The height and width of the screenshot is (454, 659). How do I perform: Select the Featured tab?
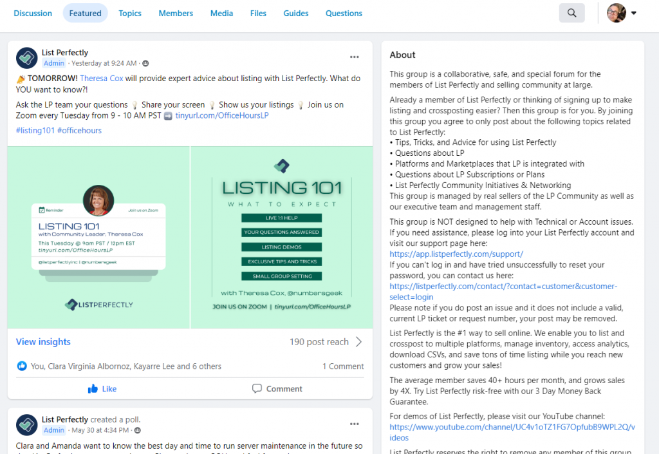pos(86,14)
